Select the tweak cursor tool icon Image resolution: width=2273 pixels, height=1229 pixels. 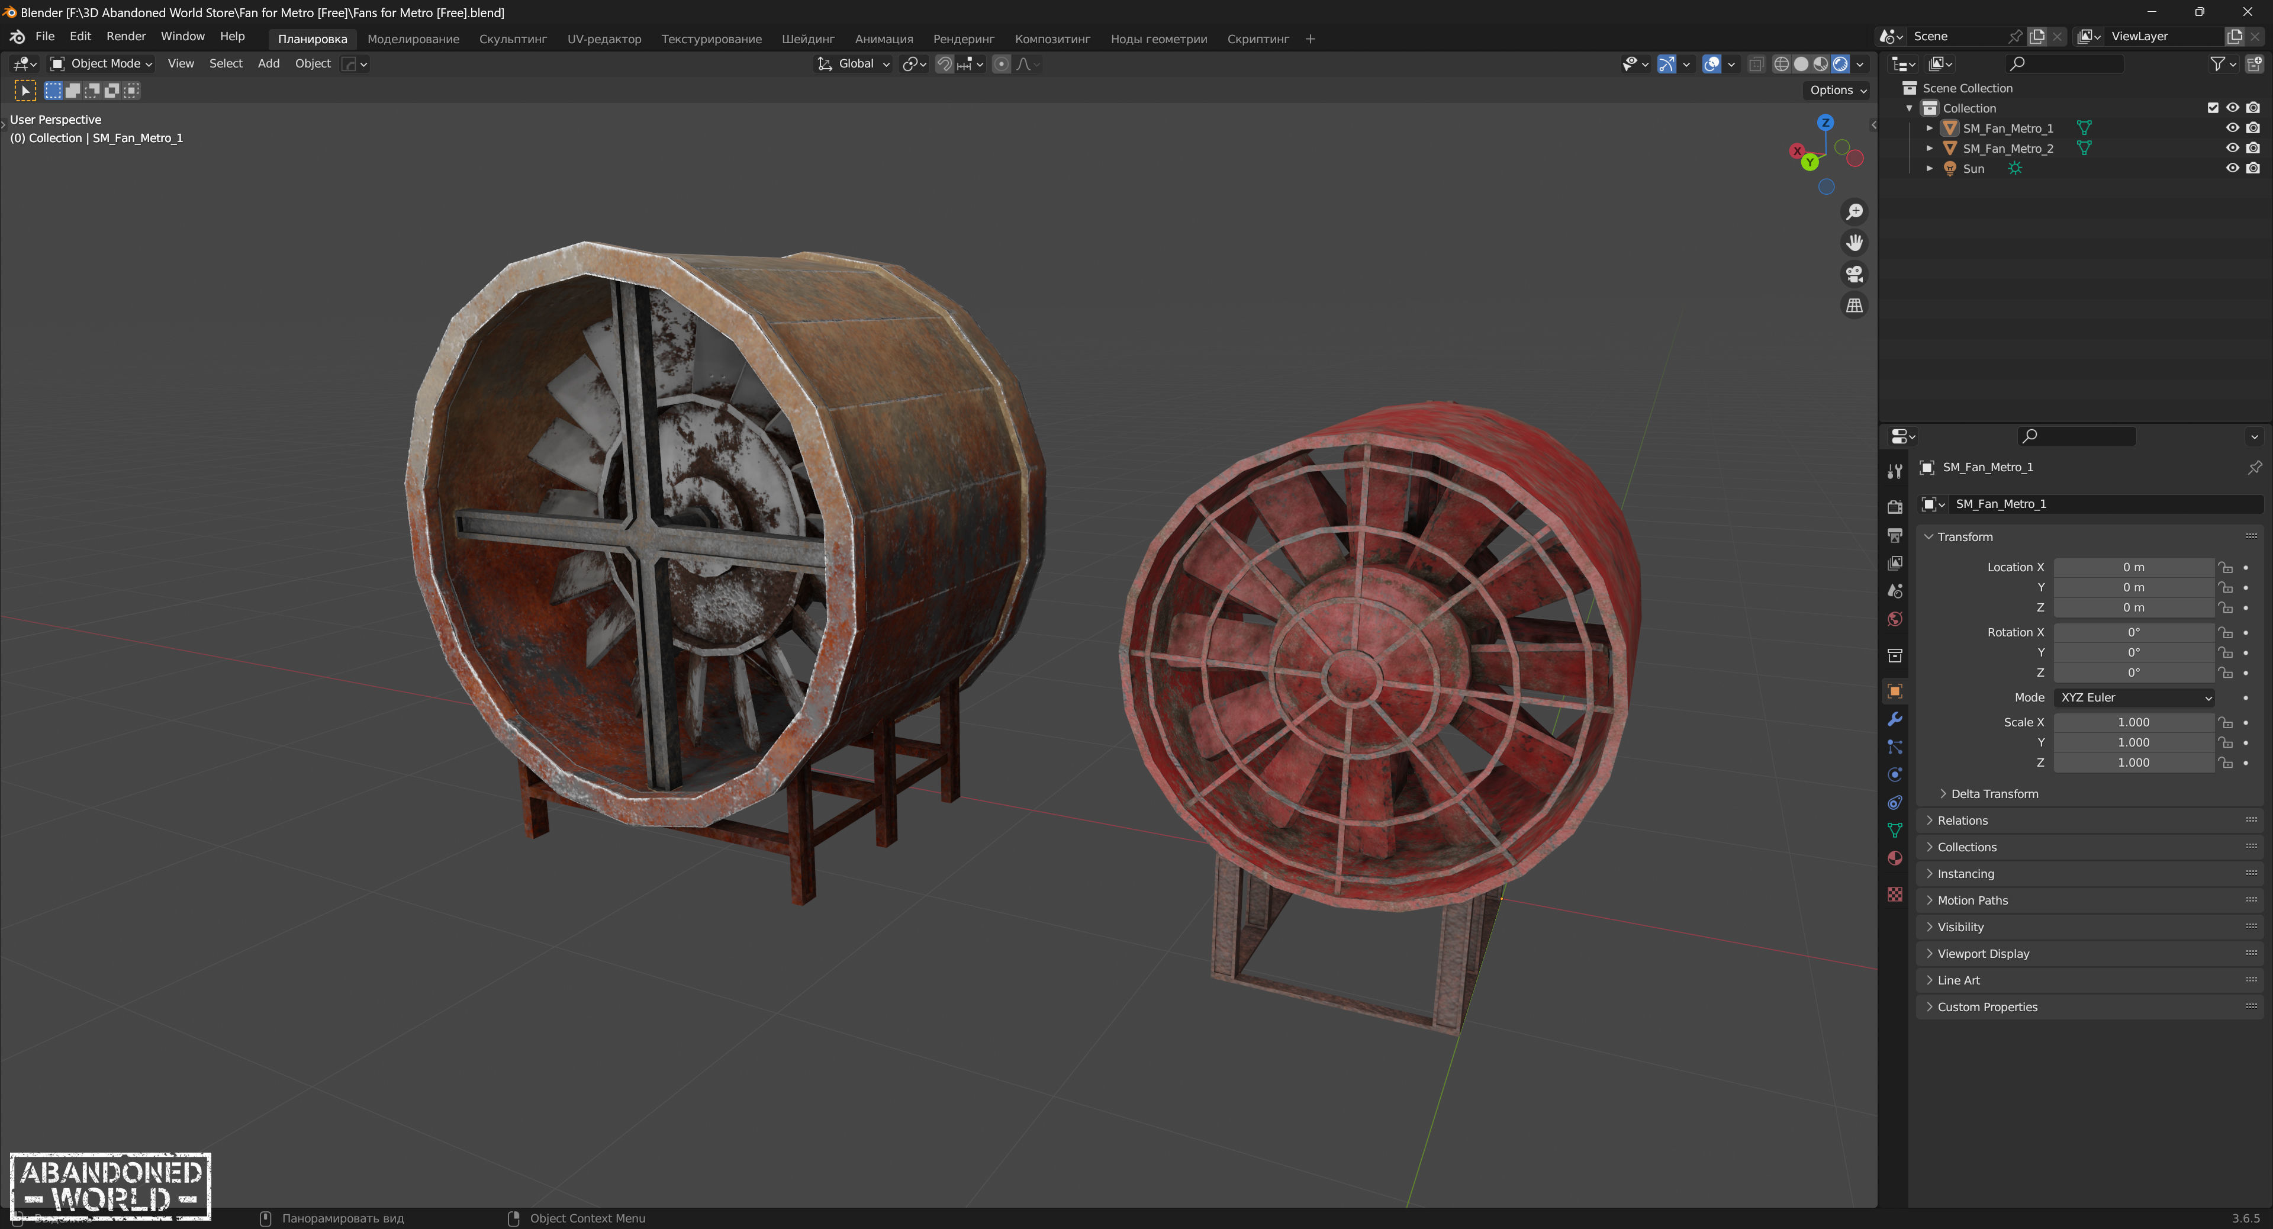click(x=25, y=90)
